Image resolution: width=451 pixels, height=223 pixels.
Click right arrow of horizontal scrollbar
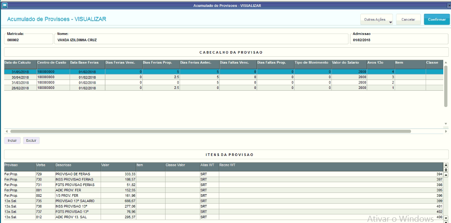[x=445, y=131]
